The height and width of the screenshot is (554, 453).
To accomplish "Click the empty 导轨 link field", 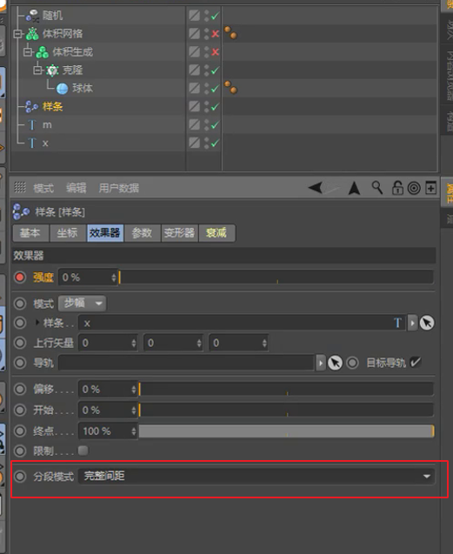I will [x=187, y=363].
